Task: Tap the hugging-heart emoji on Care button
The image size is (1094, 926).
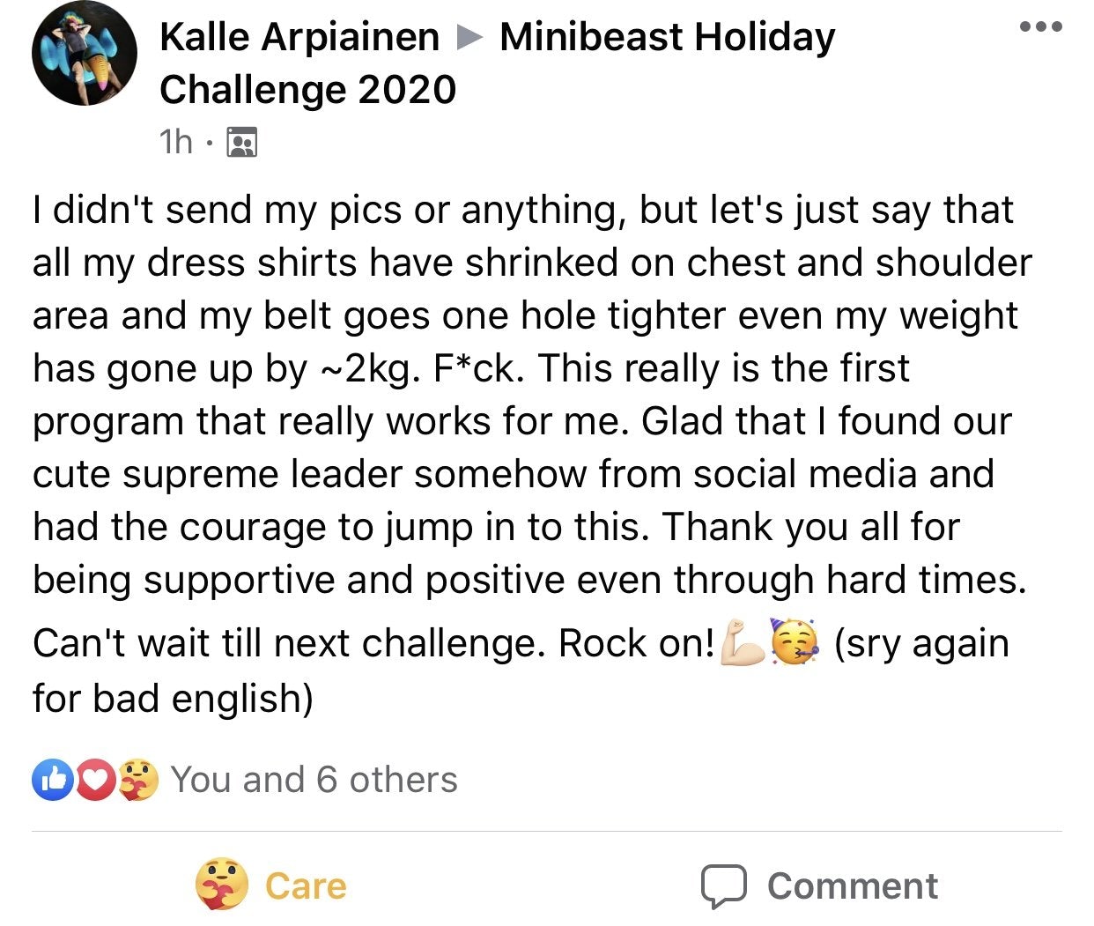Action: (x=220, y=885)
